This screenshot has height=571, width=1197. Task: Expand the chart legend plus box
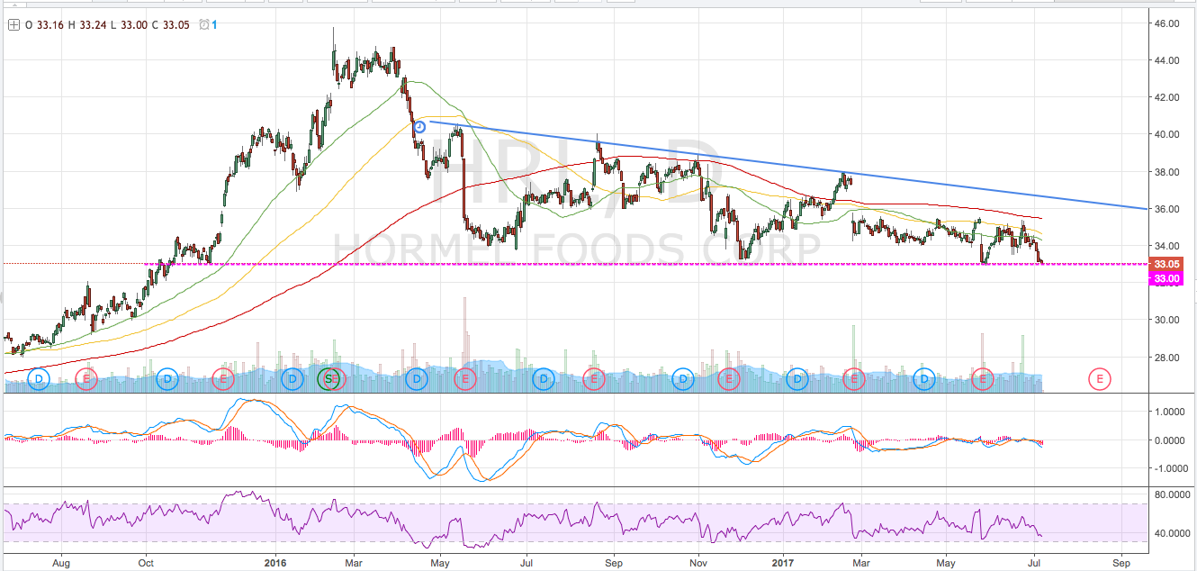[x=13, y=25]
